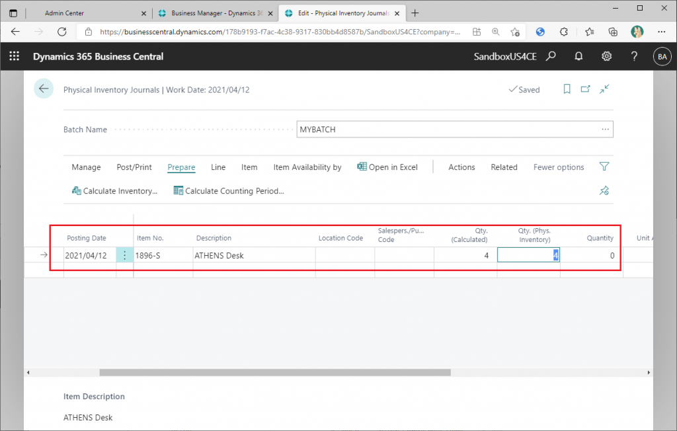Click the scroll left arrow

(x=28, y=372)
